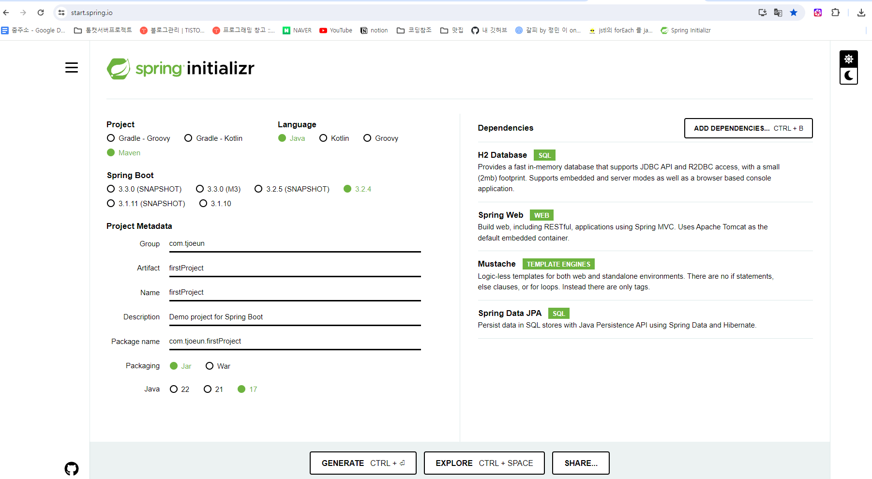Click the Generate button
This screenshot has height=479, width=872.
pos(363,463)
